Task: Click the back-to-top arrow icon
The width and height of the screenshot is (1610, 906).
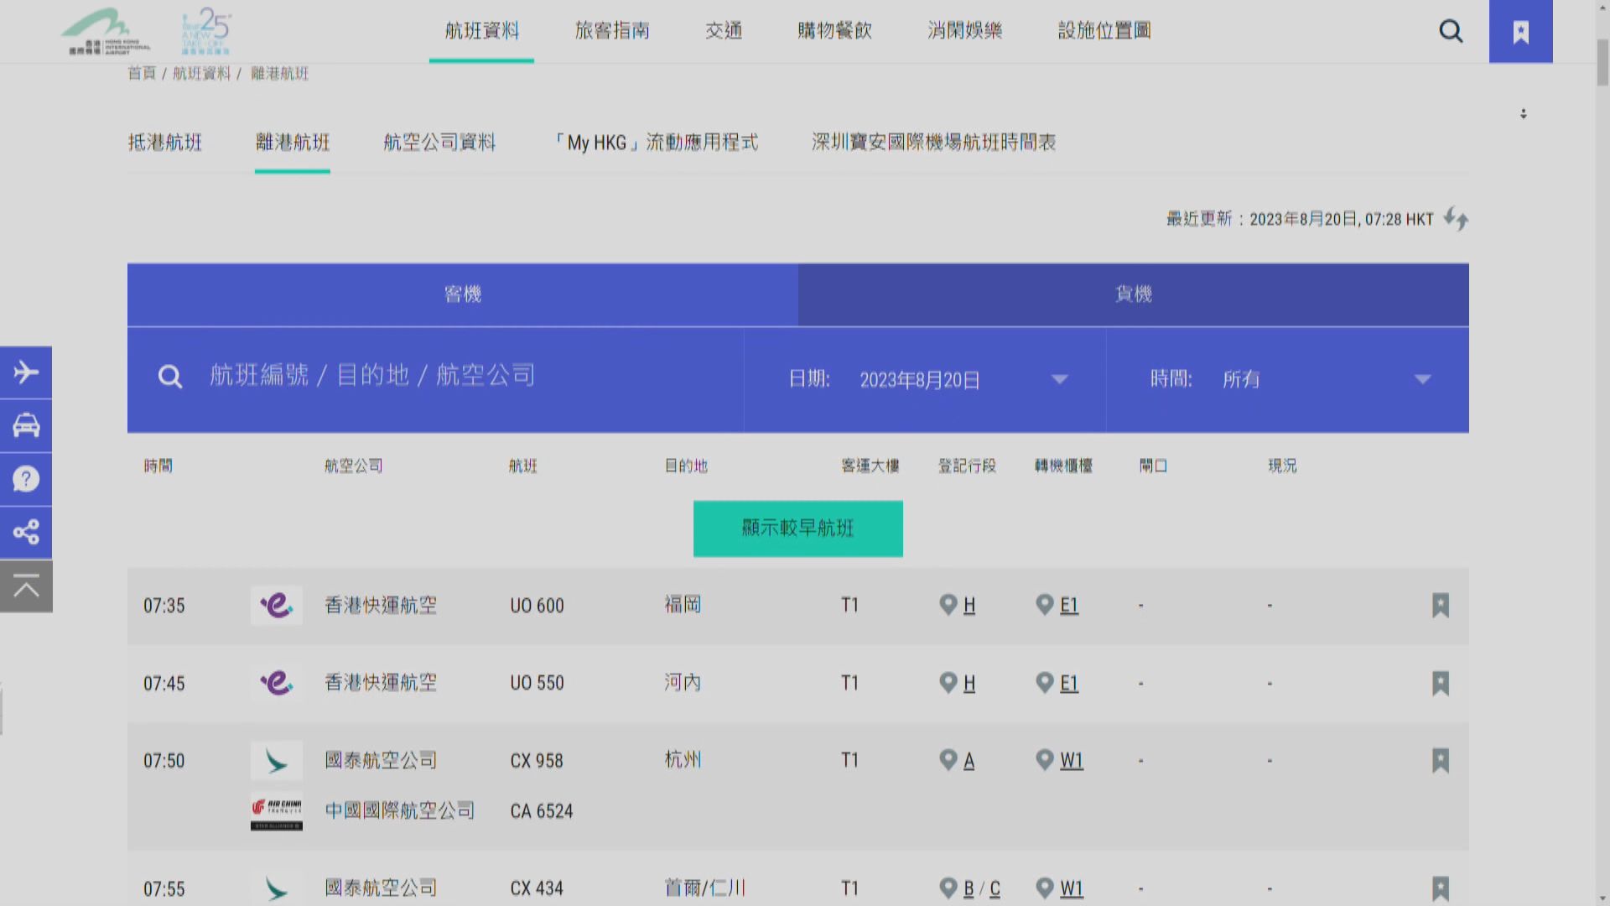Action: (26, 586)
